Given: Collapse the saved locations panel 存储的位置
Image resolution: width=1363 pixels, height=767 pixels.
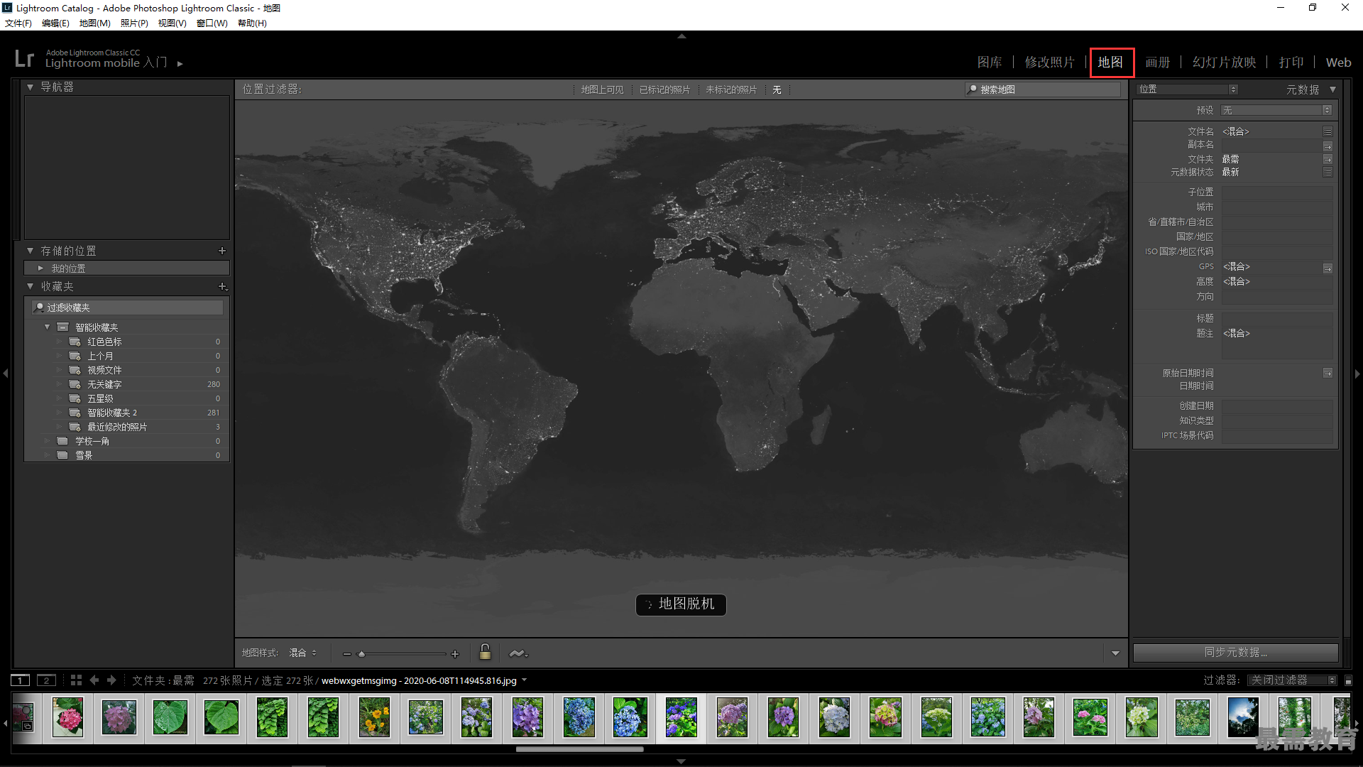Looking at the screenshot, I should pyautogui.click(x=31, y=251).
